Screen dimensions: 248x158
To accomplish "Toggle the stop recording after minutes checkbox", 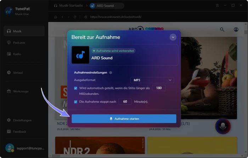I will (75, 102).
